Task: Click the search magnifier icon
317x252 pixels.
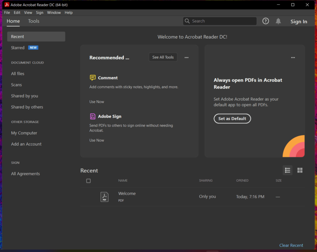Action: point(187,21)
